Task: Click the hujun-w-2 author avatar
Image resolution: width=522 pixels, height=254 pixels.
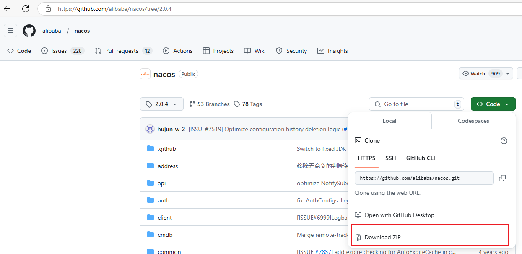Action: pos(150,129)
